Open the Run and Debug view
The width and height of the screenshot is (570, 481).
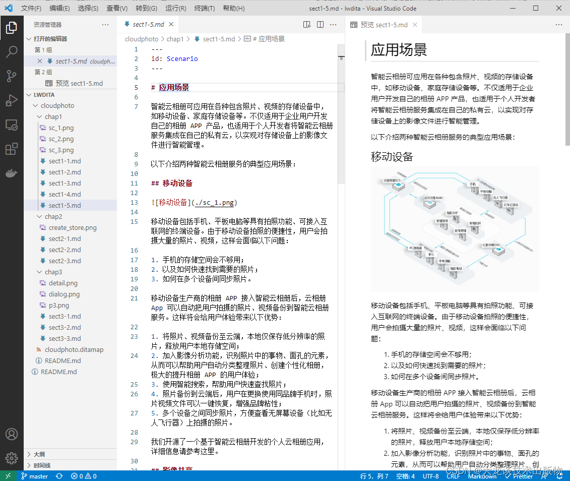tap(12, 100)
